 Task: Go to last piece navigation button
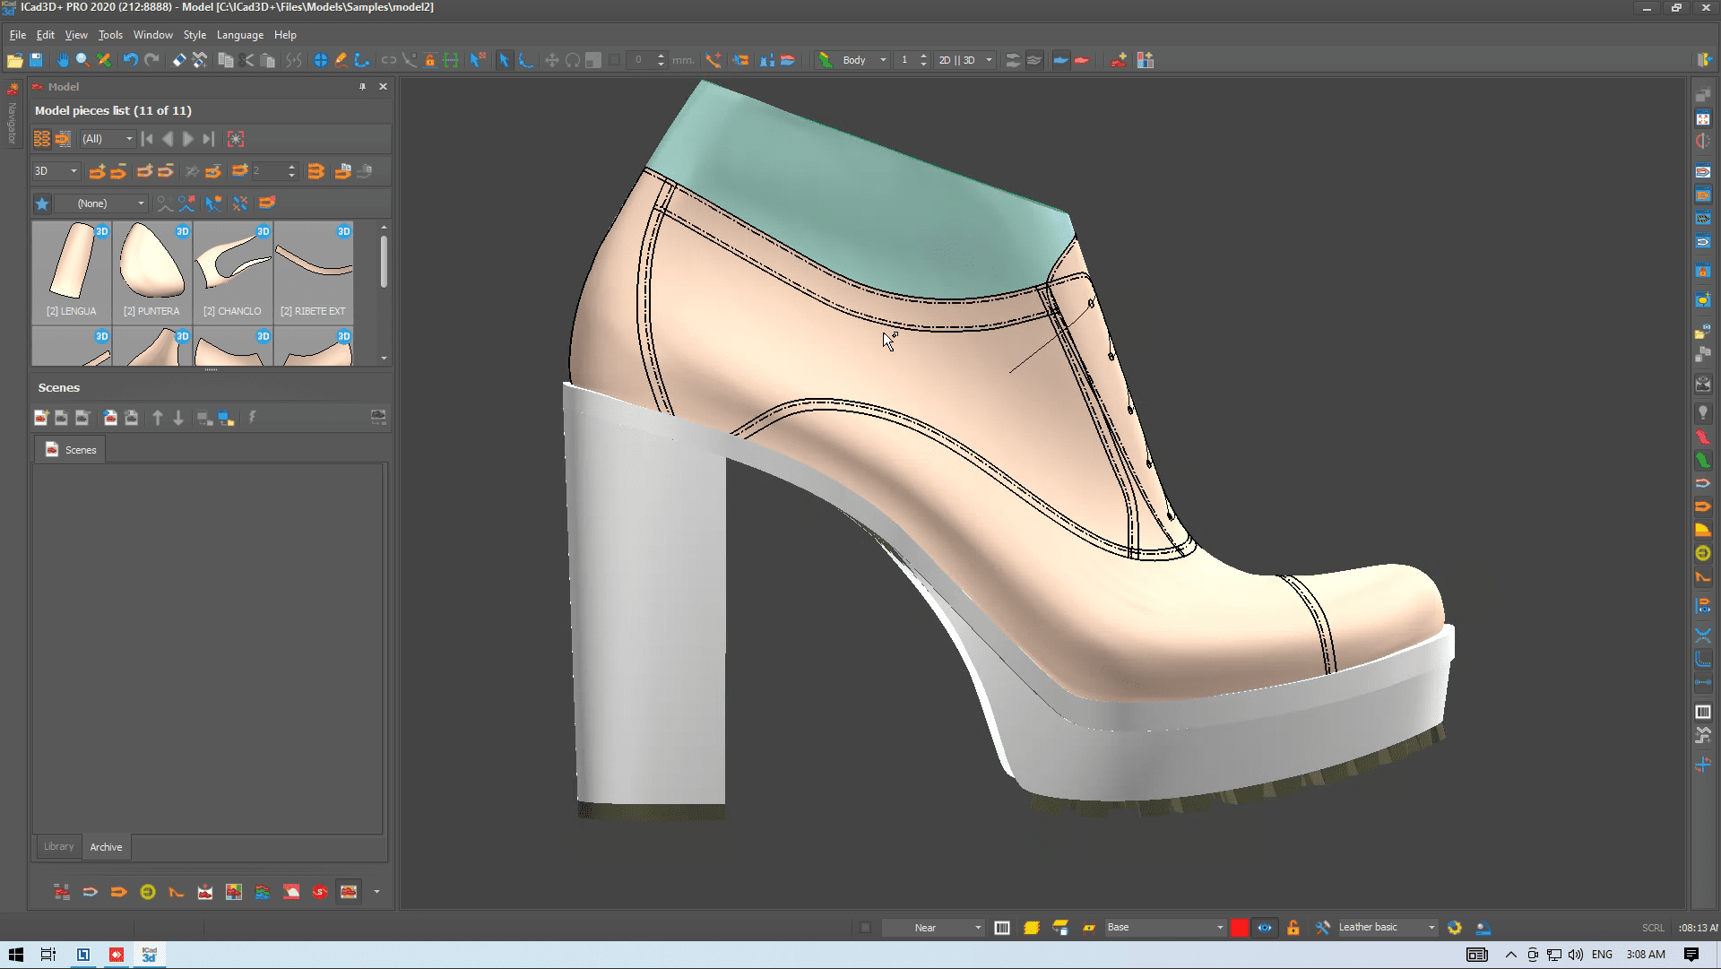(208, 139)
